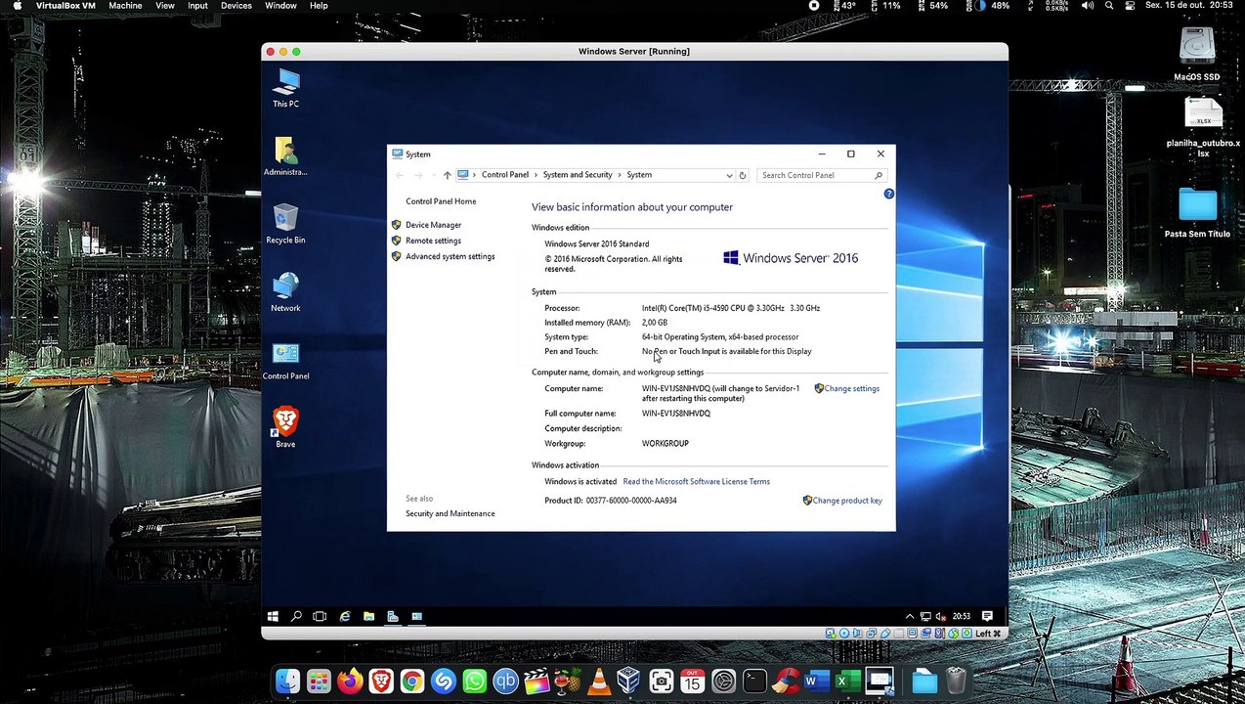
Task: Open Spotlight search in macOS menu bar
Action: (x=1109, y=6)
